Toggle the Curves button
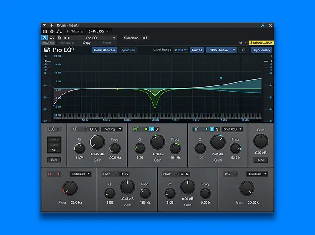Screen dimensions: 315x235 pyautogui.click(x=197, y=50)
